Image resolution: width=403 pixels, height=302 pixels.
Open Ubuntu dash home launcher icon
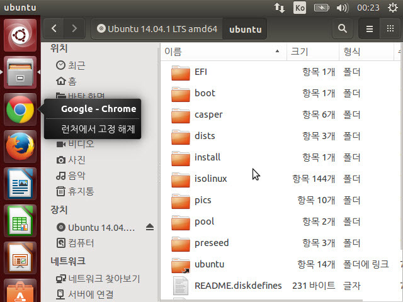tap(20, 35)
